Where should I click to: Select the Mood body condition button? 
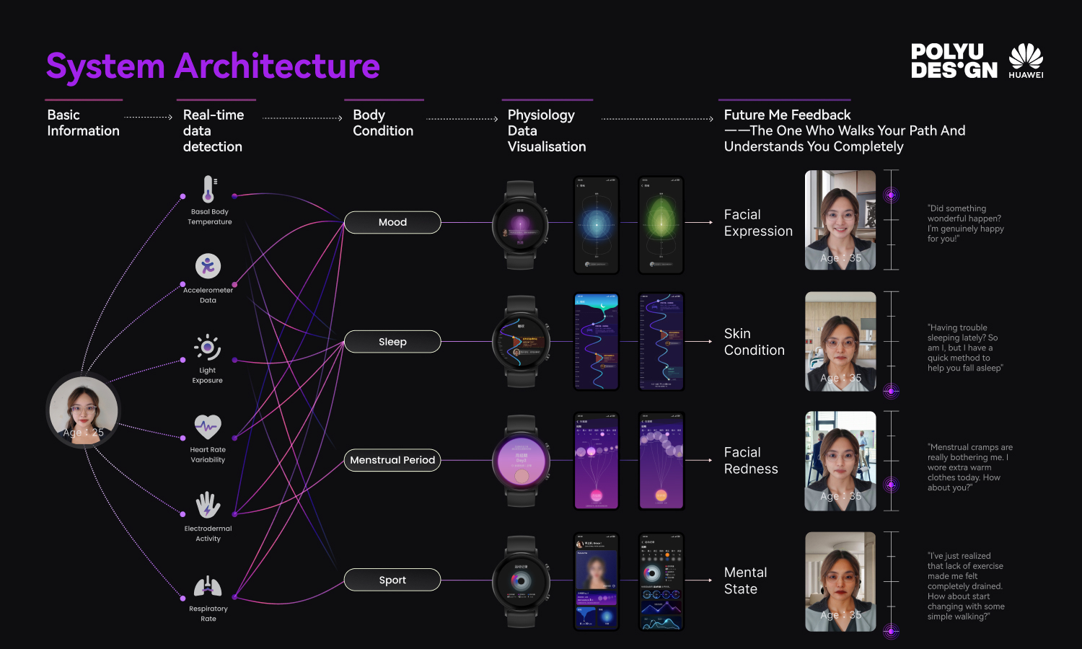(392, 222)
